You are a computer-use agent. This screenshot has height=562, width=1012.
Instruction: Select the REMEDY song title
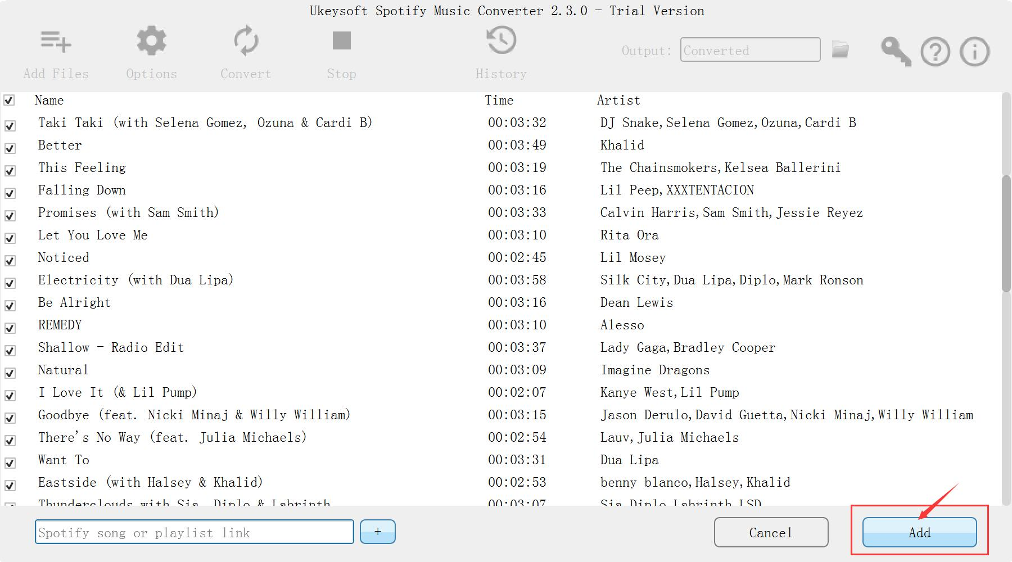click(60, 325)
